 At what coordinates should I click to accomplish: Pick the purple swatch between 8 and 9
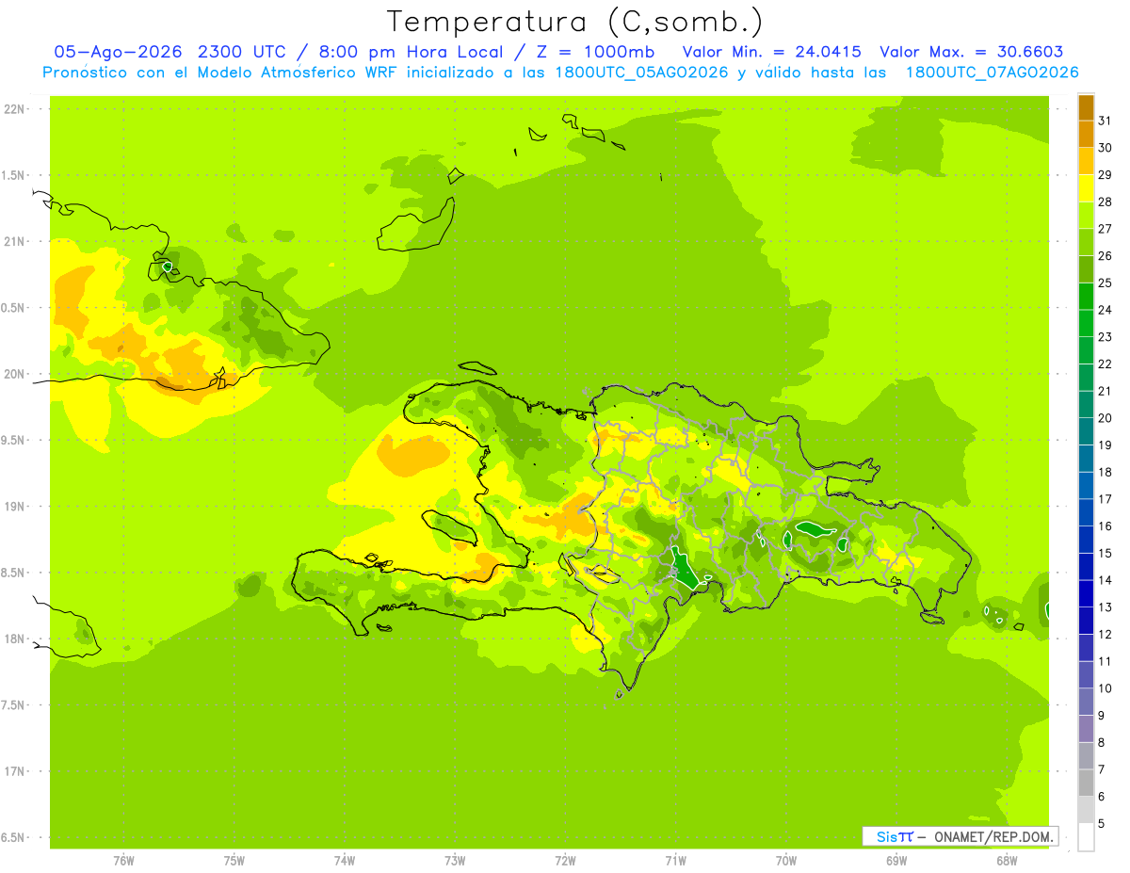(1086, 729)
